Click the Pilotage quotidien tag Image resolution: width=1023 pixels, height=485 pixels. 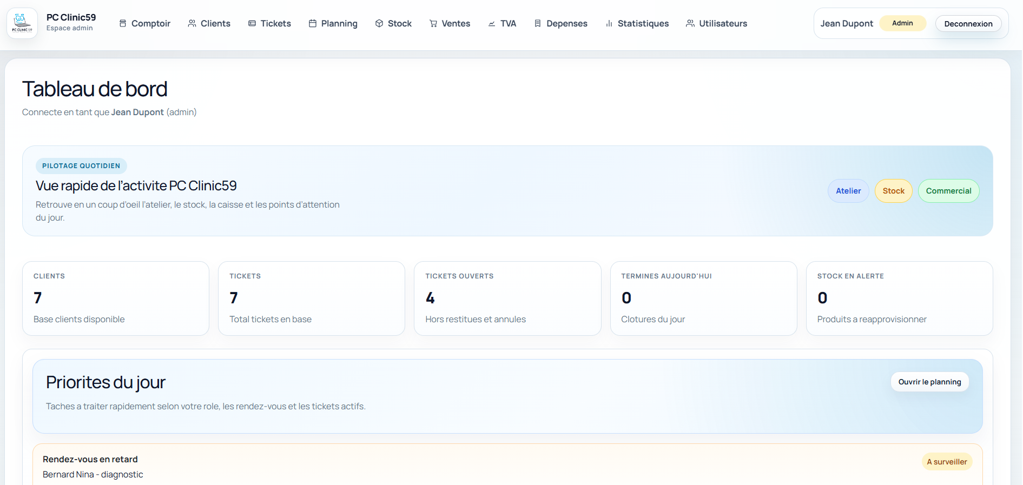coord(81,166)
